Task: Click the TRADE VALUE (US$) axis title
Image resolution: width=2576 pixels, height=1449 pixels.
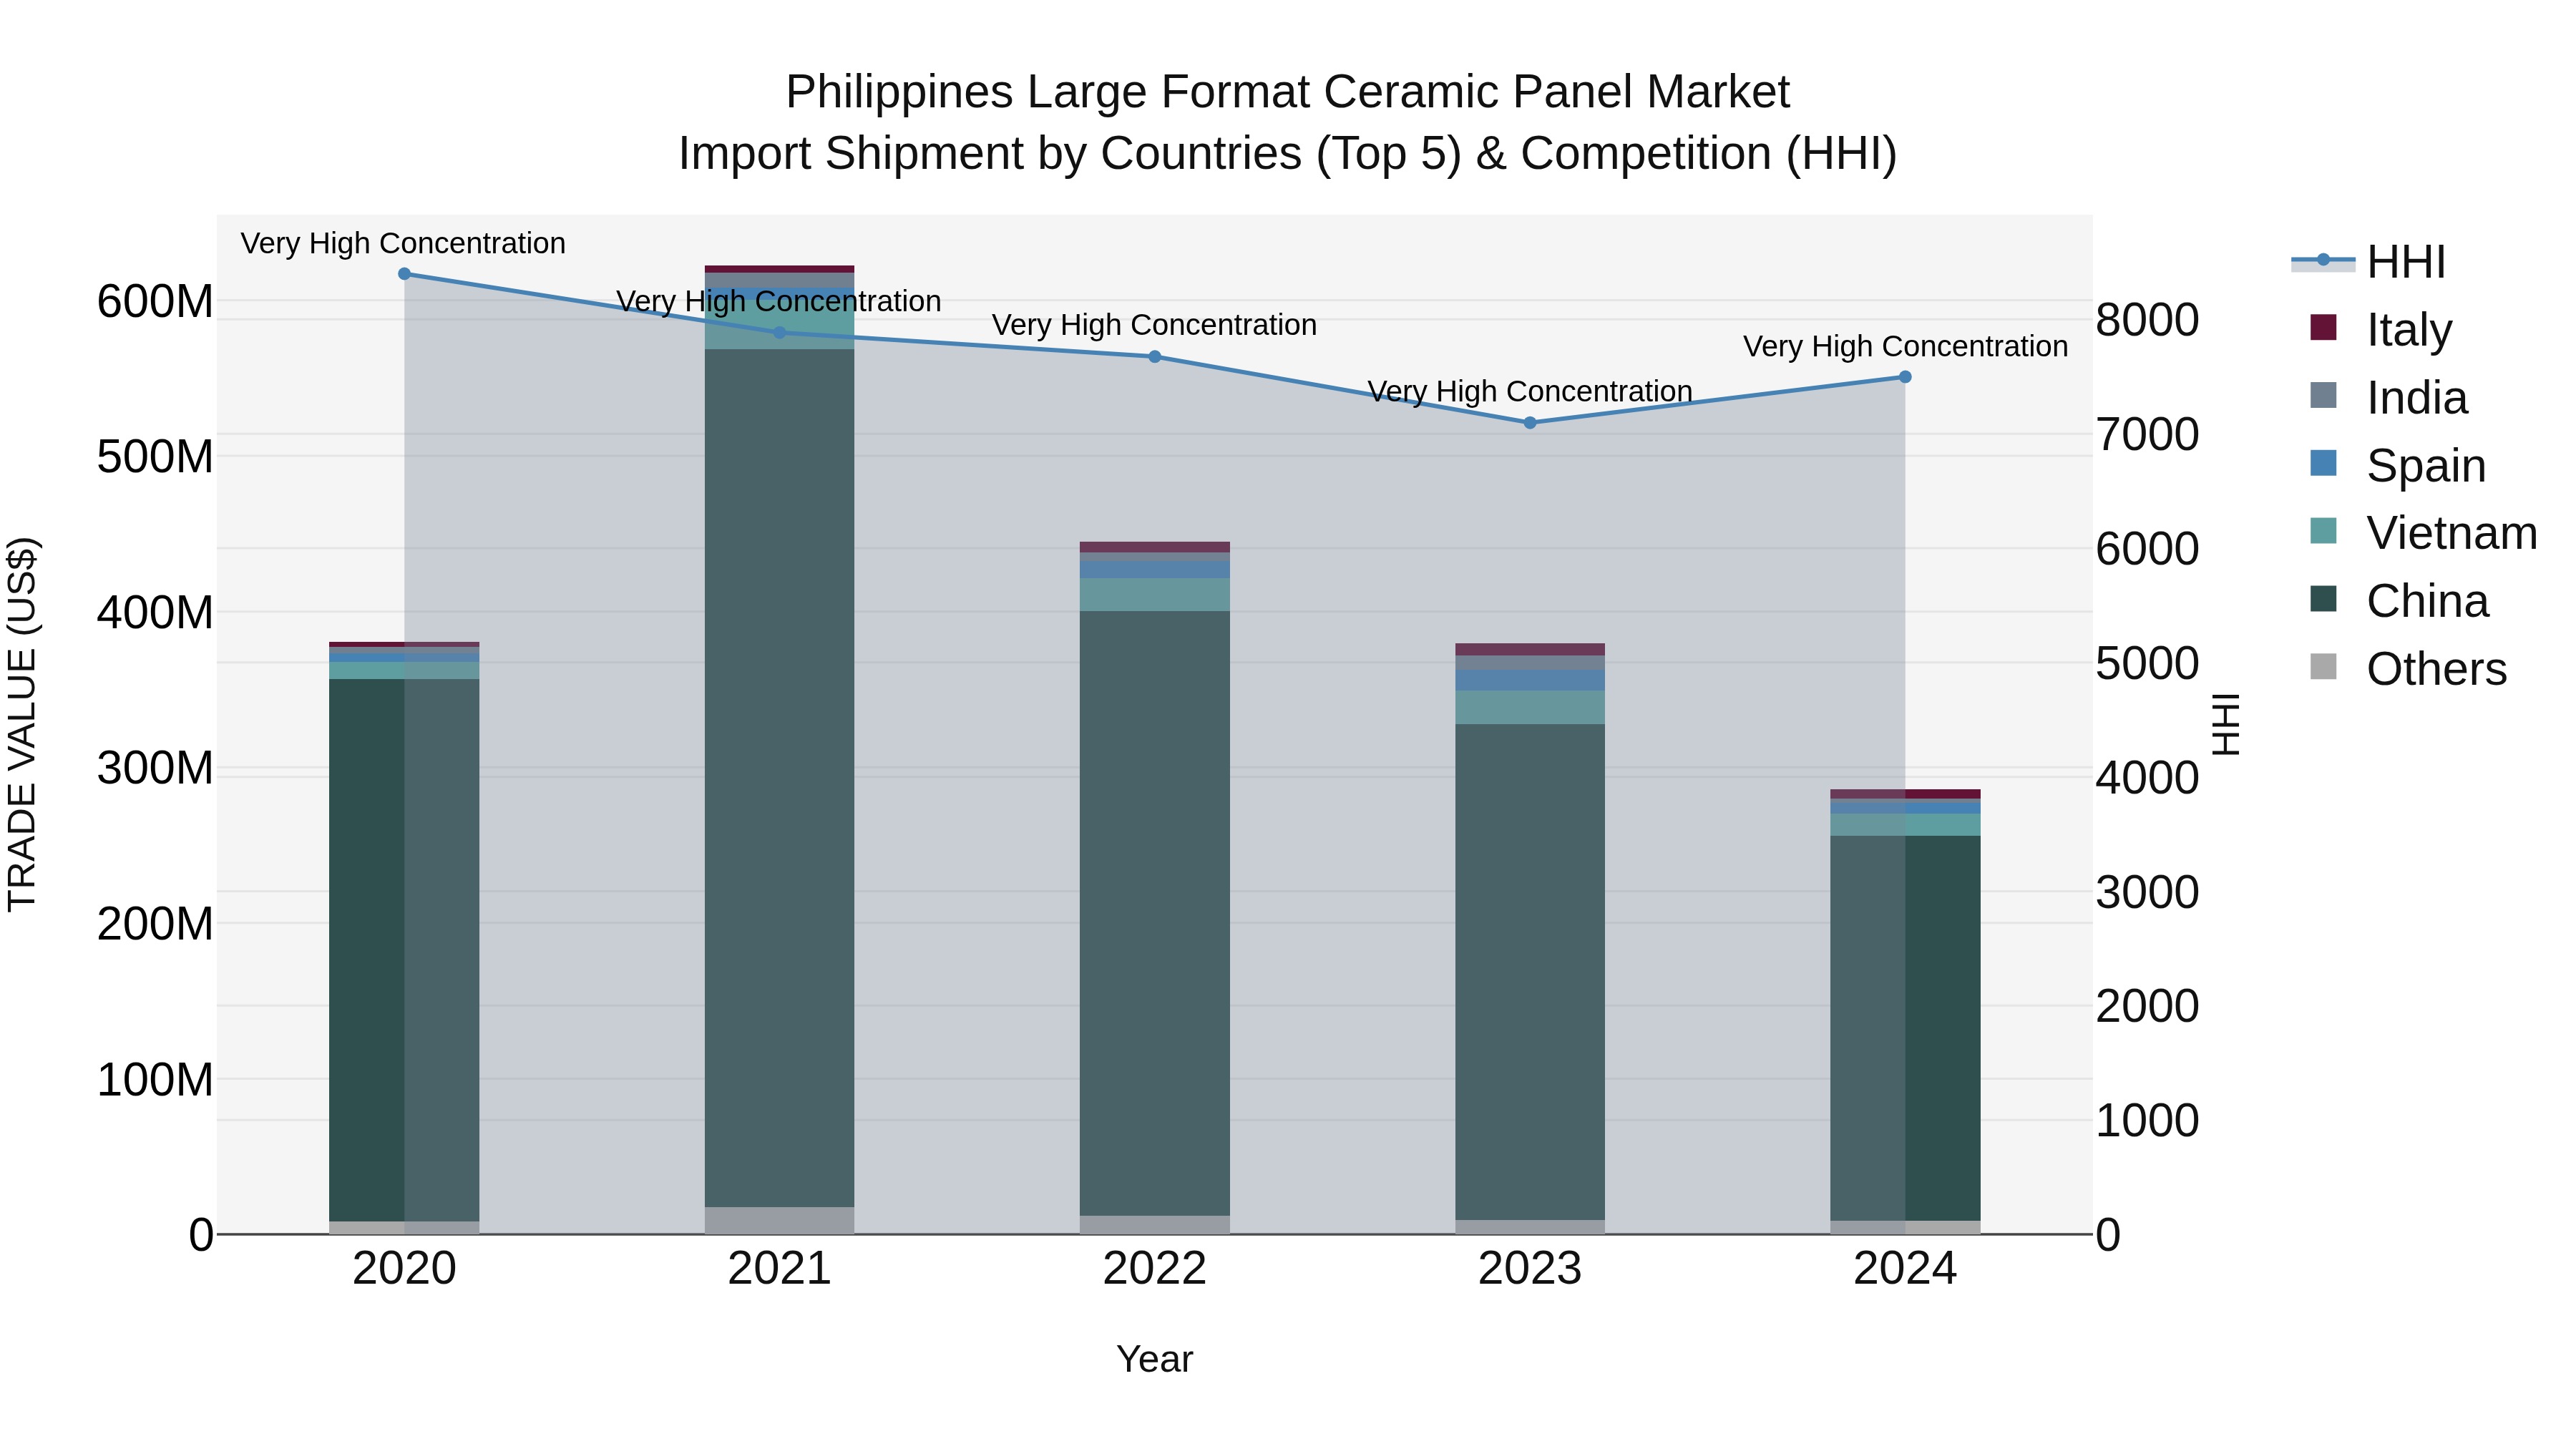Action: point(22,724)
